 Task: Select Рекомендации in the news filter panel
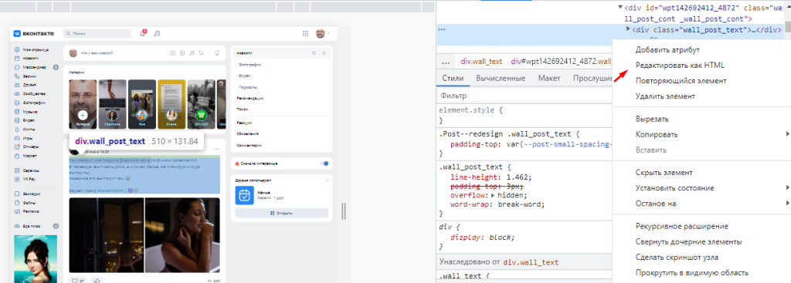(251, 98)
